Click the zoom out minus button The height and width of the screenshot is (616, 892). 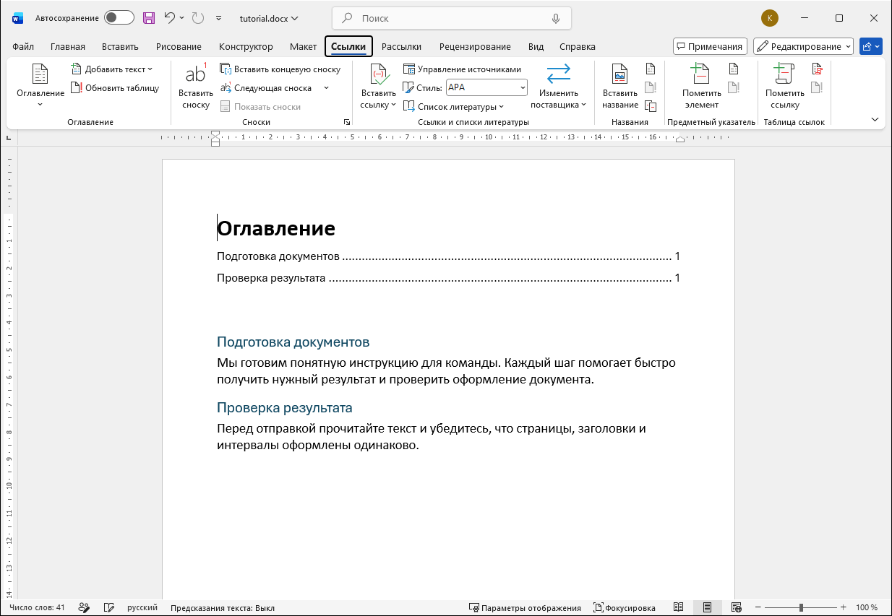pyautogui.click(x=759, y=607)
